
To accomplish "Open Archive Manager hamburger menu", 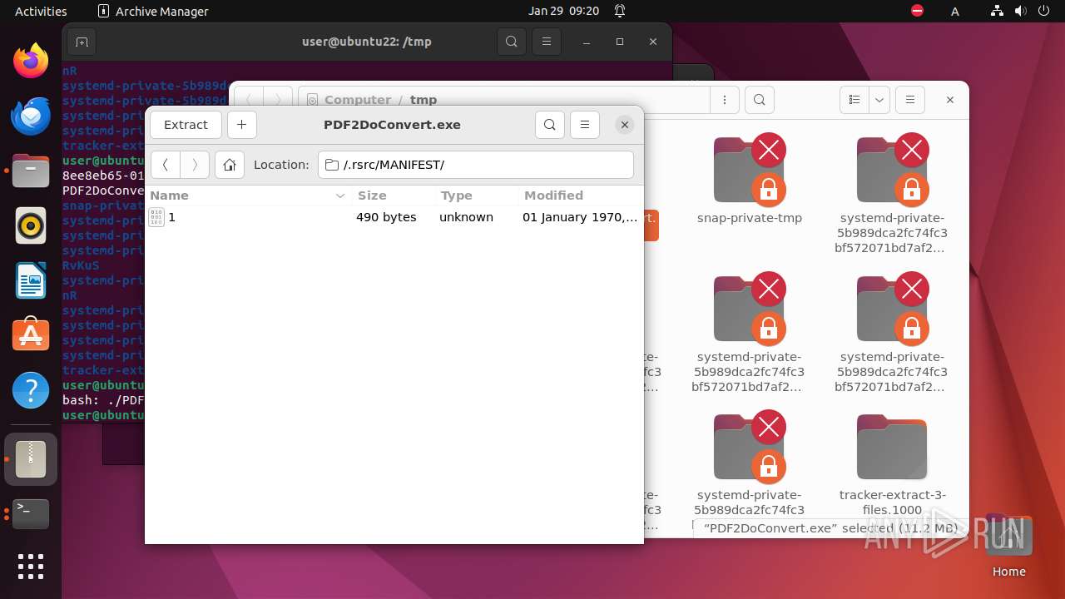I will (x=585, y=125).
